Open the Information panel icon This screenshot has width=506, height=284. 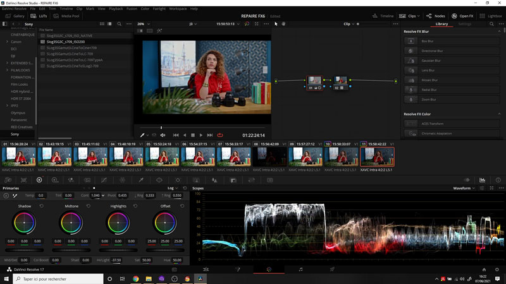[x=498, y=180]
